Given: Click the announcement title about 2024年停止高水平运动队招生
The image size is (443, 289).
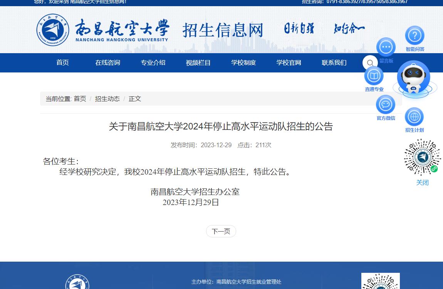Looking at the screenshot, I should coord(221,126).
